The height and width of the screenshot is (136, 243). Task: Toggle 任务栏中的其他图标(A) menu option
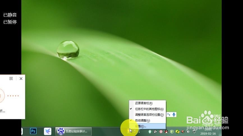[x=147, y=109]
